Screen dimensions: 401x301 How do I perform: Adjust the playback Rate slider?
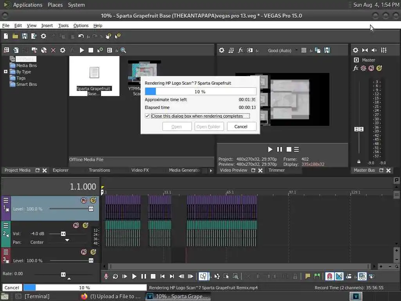tap(63, 275)
